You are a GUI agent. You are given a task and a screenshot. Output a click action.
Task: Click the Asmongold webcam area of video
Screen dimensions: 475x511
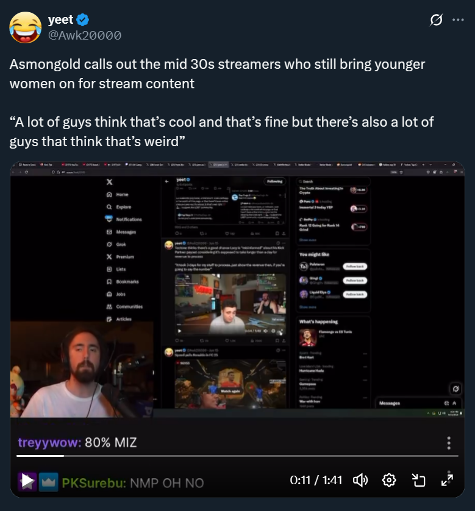82,369
